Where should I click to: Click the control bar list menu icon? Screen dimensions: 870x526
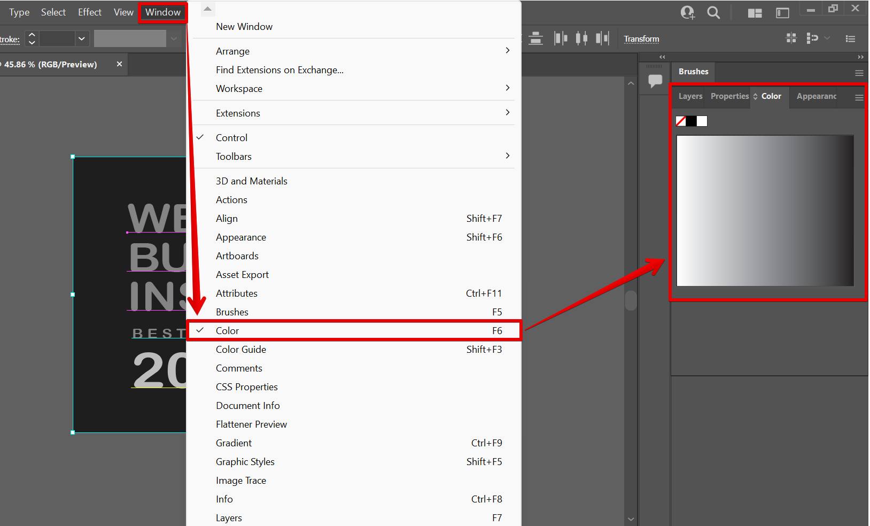pos(850,38)
